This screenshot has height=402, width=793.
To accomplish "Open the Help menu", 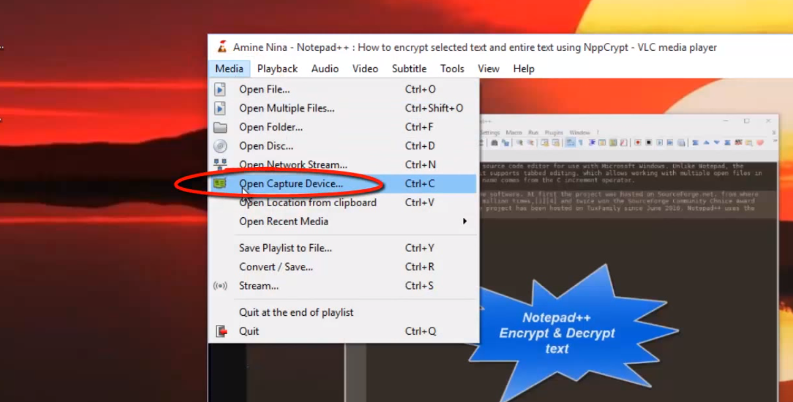I will point(524,69).
